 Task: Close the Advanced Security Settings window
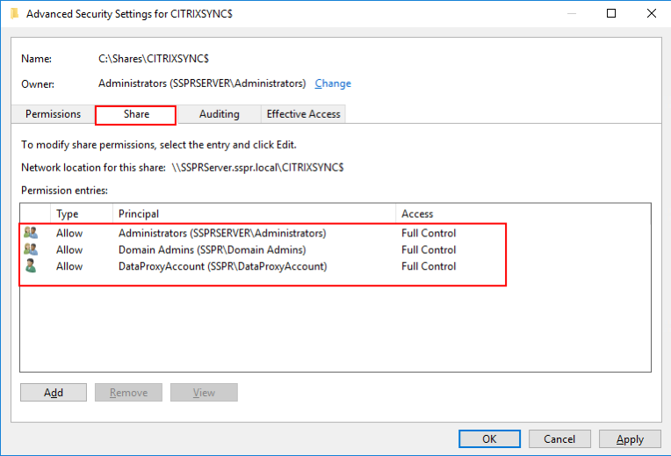650,13
